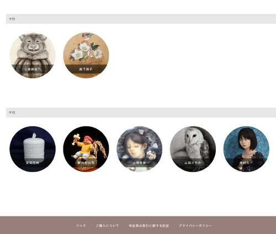Screen dimensions: 276x234
Task: Open the ご購入について footer link
Action: pyautogui.click(x=107, y=226)
